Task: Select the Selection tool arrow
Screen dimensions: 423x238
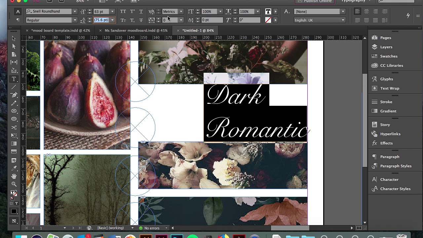Action: 14,38
